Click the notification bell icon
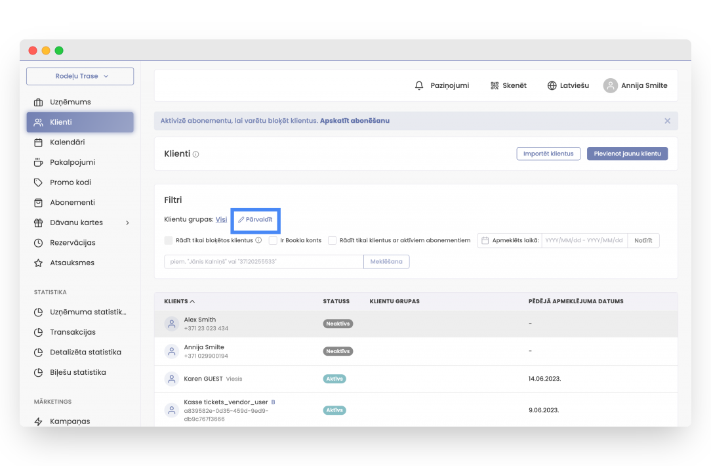The image size is (711, 466). [x=419, y=85]
